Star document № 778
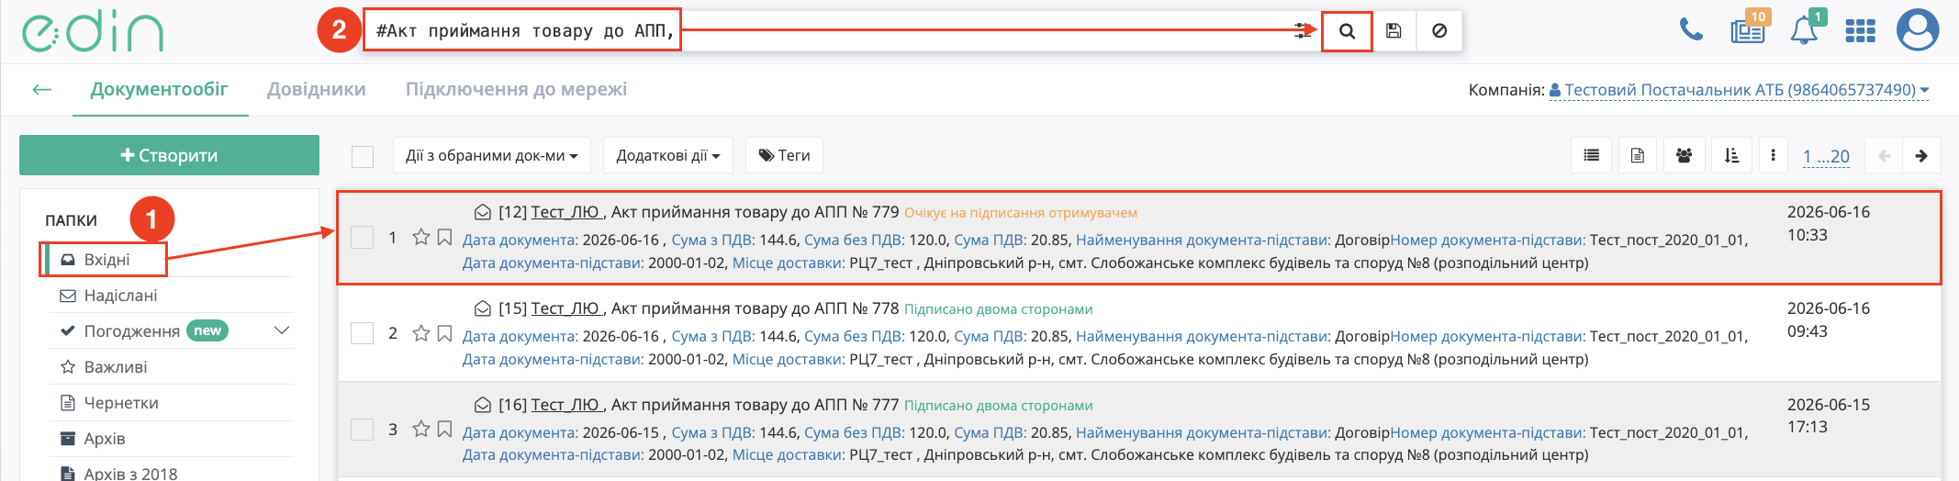Viewport: 1959px width, 481px height. point(421,333)
